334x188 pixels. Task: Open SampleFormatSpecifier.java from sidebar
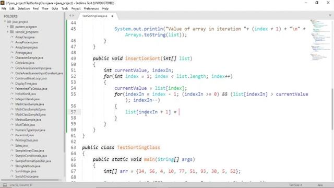33,161
